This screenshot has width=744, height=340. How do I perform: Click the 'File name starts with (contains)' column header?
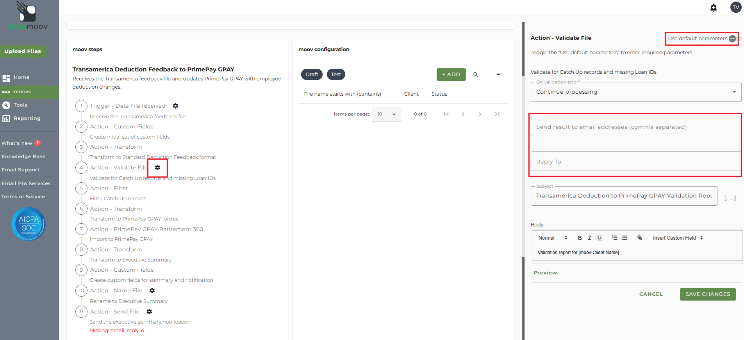(343, 94)
